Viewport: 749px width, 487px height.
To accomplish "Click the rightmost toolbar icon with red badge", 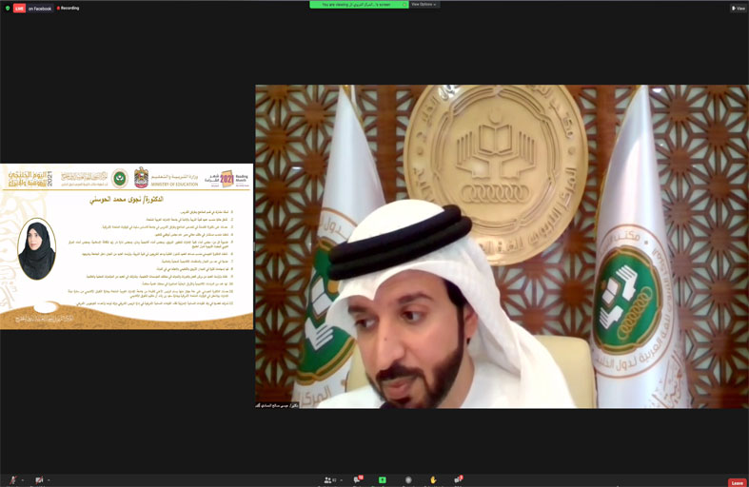I will pyautogui.click(x=458, y=480).
